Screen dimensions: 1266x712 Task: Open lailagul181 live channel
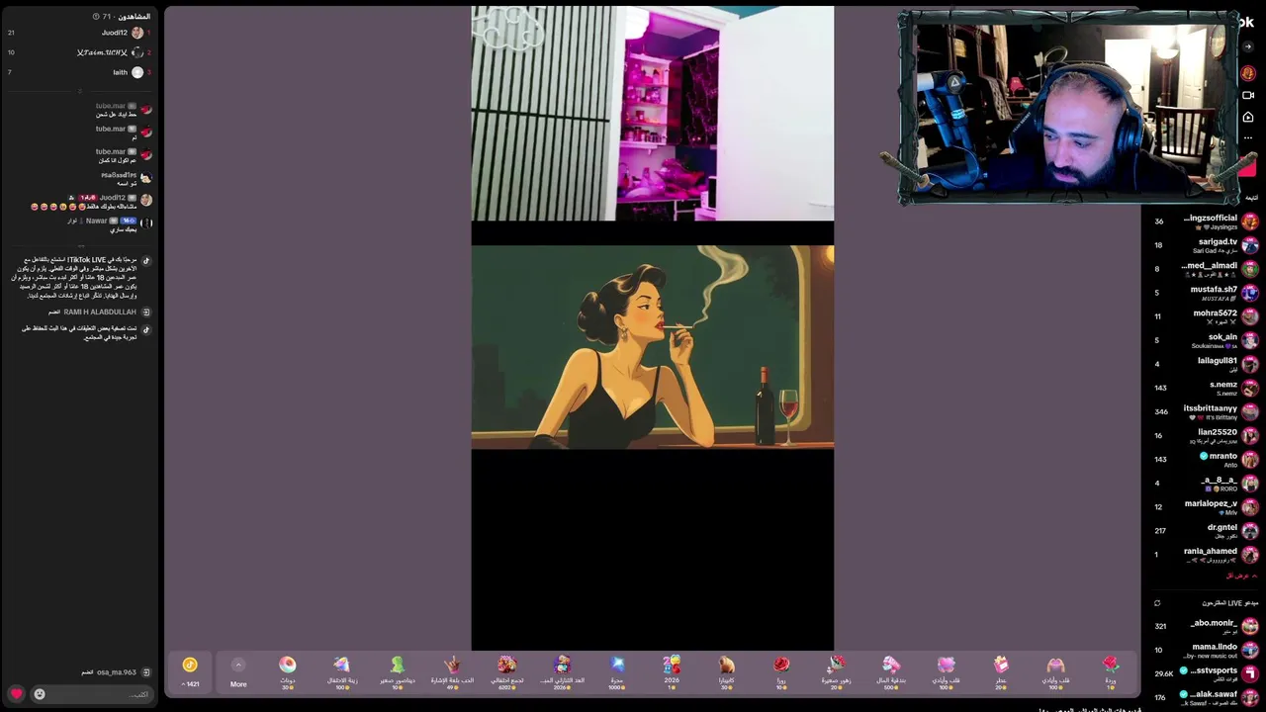coord(1205,364)
